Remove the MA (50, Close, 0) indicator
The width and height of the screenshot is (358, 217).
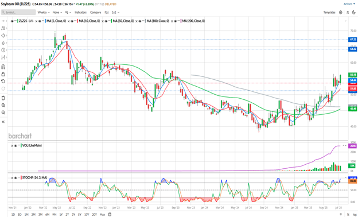coord(103,21)
